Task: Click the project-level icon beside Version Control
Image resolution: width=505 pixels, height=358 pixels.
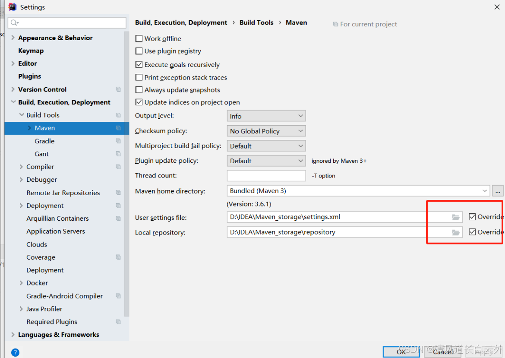Action: coord(118,89)
